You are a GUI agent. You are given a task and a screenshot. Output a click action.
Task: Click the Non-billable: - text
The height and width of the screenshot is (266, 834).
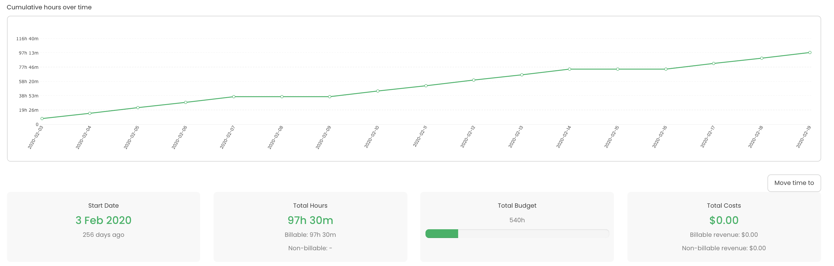tap(310, 248)
